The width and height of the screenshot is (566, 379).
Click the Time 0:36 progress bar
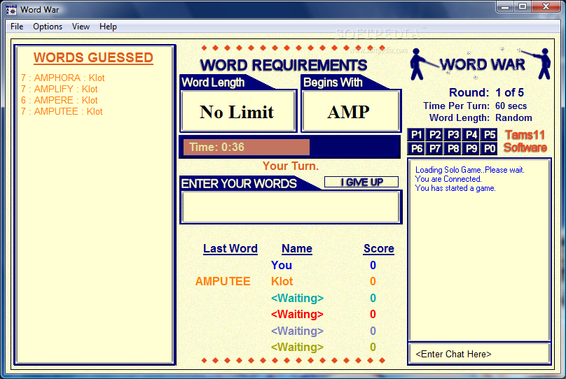click(x=290, y=147)
